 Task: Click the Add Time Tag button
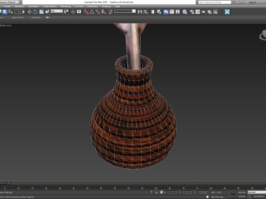[217, 197]
